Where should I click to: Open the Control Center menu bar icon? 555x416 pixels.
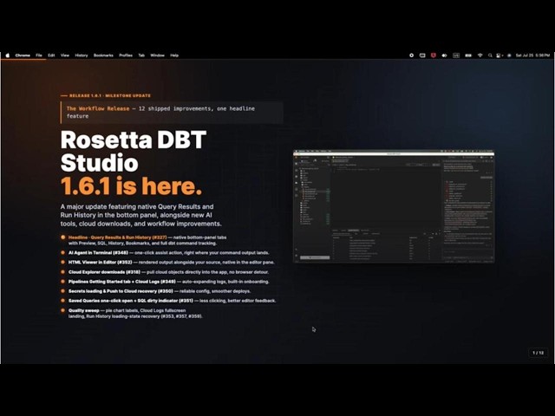(x=499, y=55)
